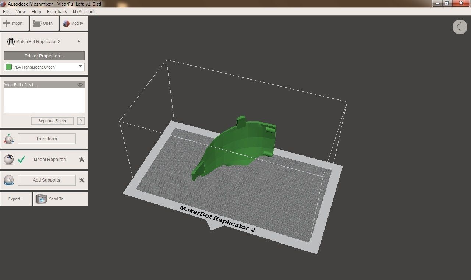Screen dimensions: 471x280
Task: Click the Add Supports button
Action: [x=47, y=180]
